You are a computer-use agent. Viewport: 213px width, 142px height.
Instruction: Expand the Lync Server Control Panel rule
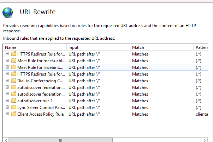(x=7, y=108)
